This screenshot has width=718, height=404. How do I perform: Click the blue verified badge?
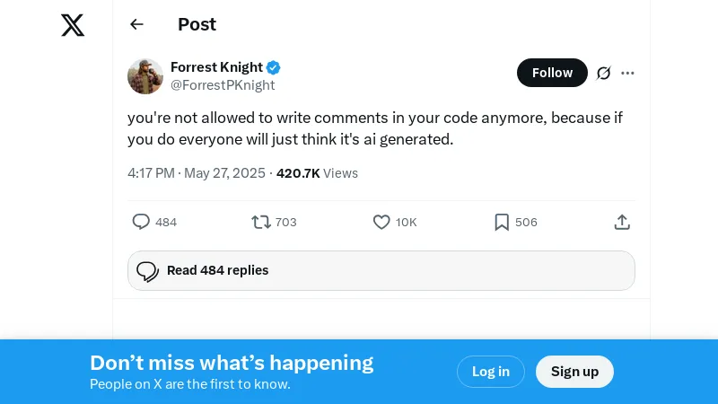(x=274, y=67)
